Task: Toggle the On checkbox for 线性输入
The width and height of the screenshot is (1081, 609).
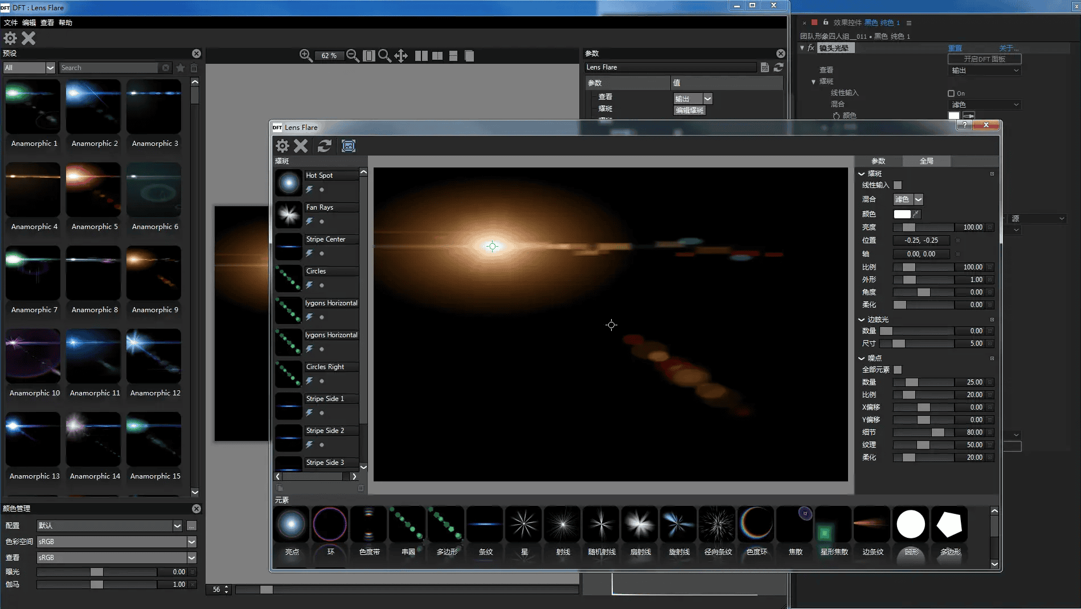Action: (951, 93)
